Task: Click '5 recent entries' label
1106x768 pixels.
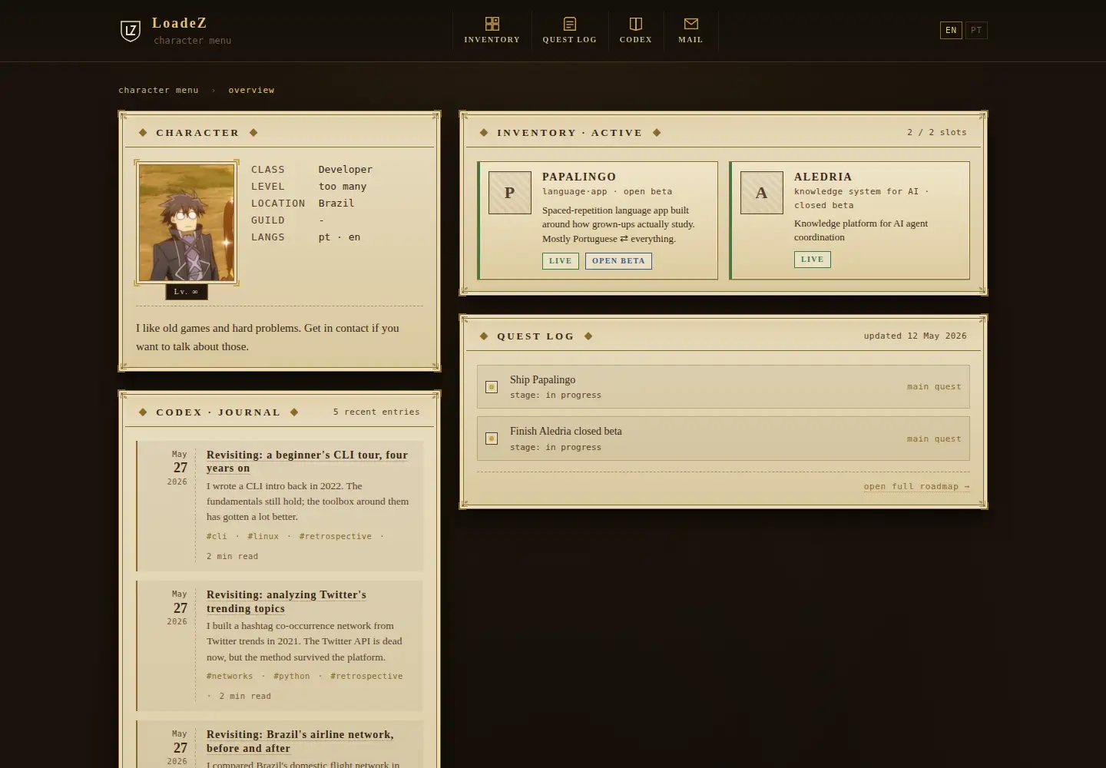Action: pos(376,412)
